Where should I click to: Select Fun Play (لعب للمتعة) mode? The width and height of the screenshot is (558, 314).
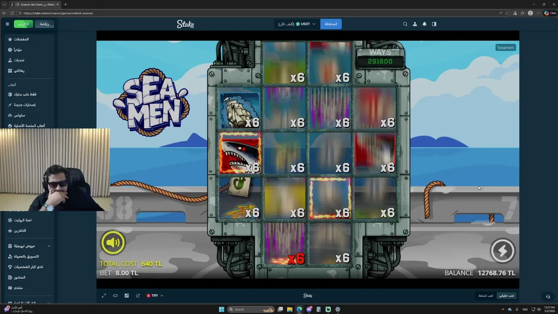[486, 296]
